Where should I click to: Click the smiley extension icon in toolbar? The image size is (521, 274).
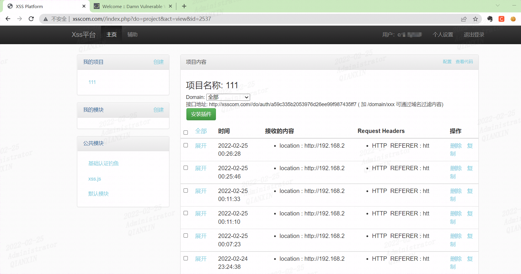click(513, 19)
